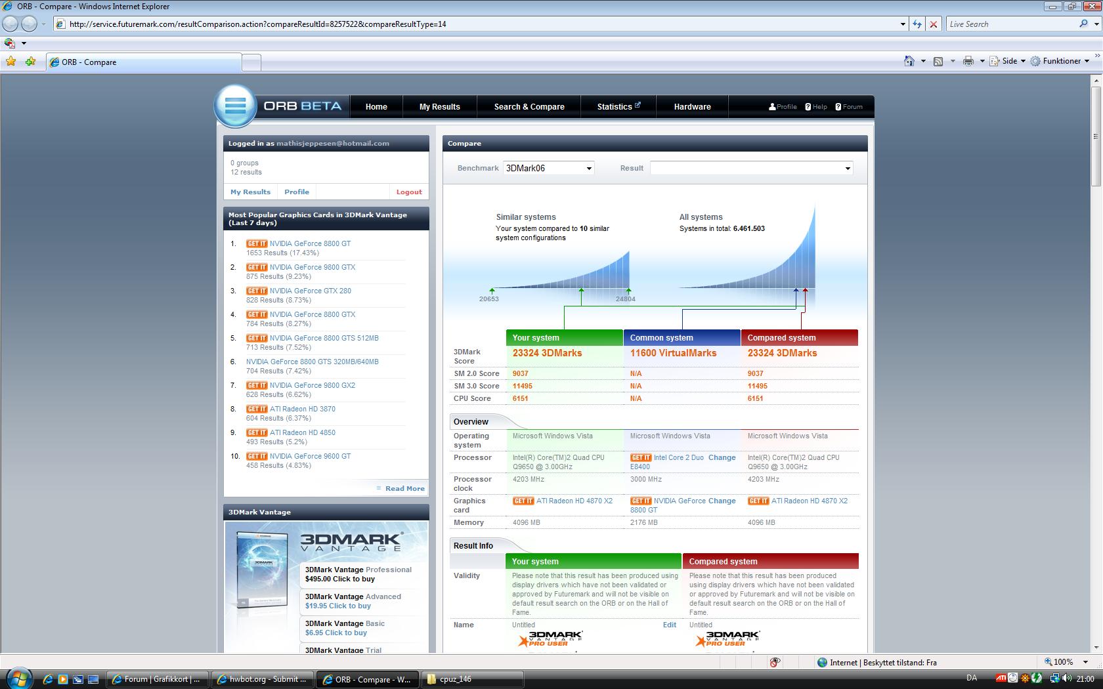The image size is (1103, 689).
Task: Click GET IT badge beside GeForce 8800 GT
Action: click(257, 243)
